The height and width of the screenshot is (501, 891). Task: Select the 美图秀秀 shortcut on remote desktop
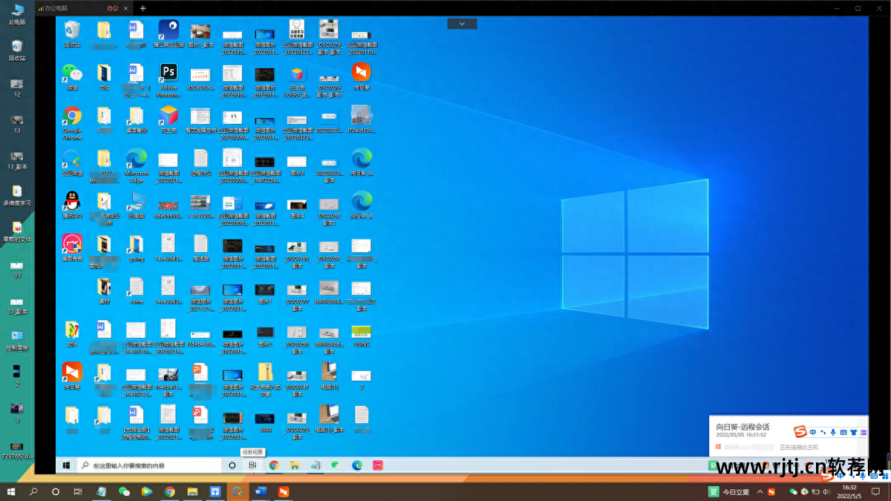click(72, 248)
